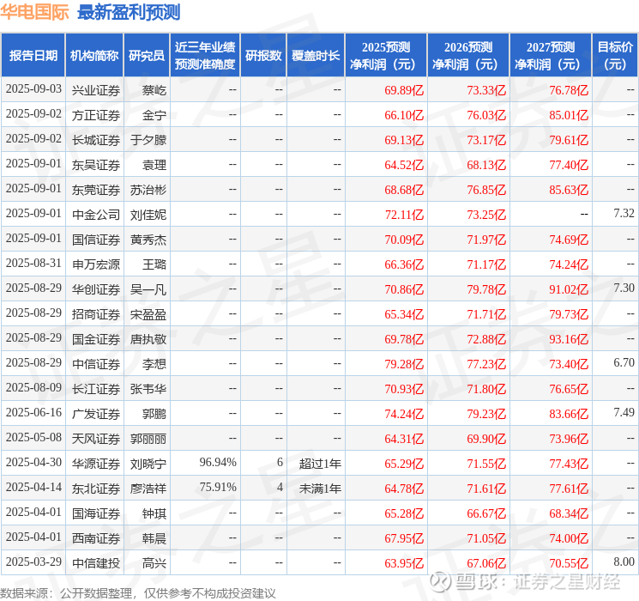Select the 华创证券 institution cell
Viewport: 639px width, 601px height.
click(x=96, y=289)
